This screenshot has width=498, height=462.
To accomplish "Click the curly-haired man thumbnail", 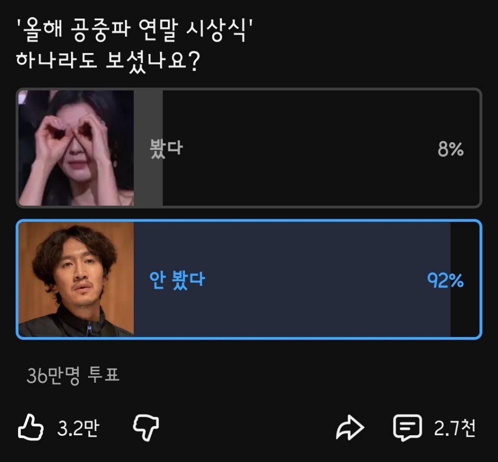I will 76,280.
